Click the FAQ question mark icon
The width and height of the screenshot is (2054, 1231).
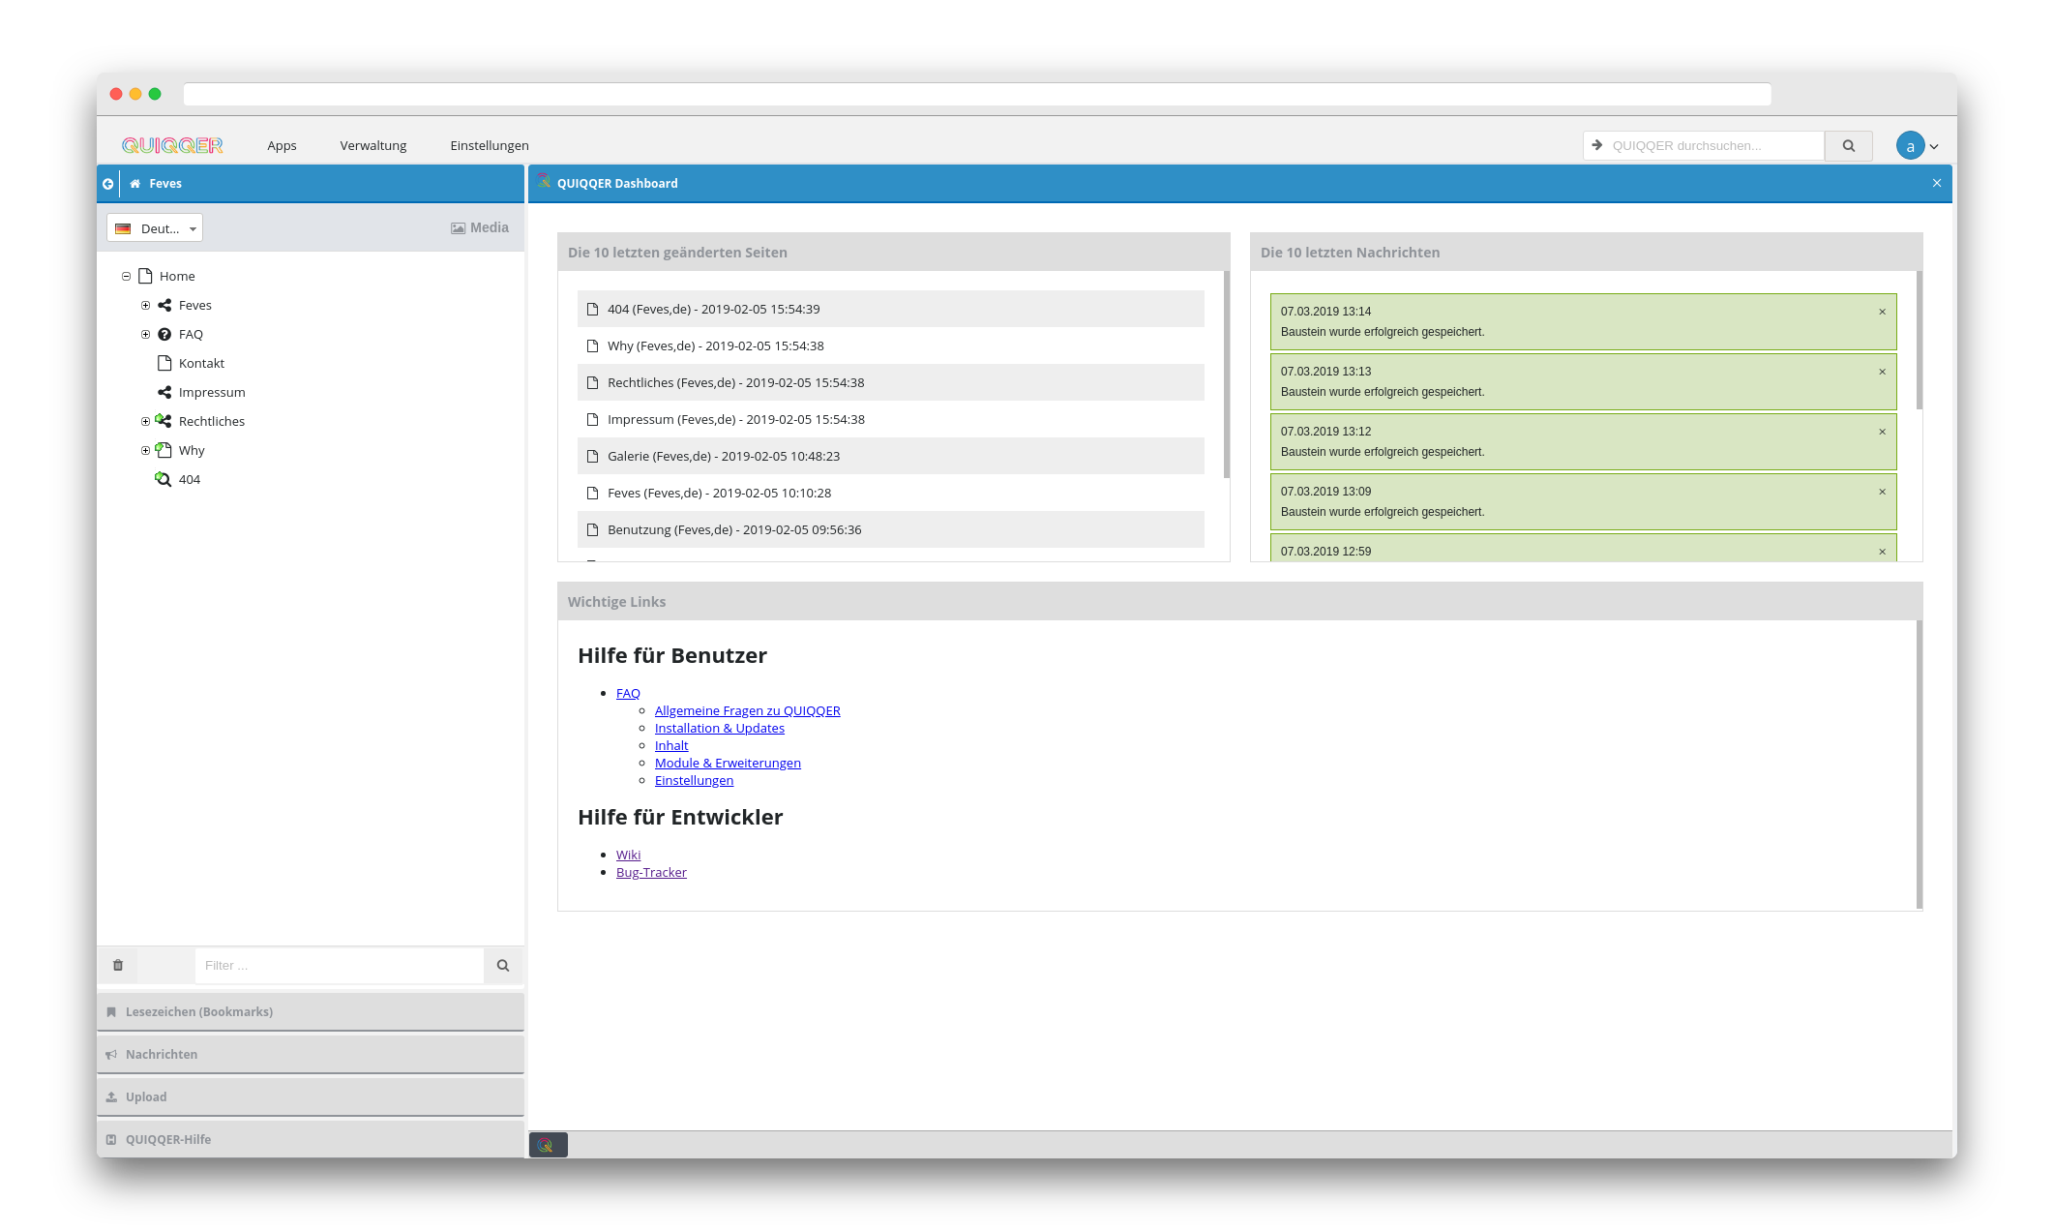click(164, 334)
